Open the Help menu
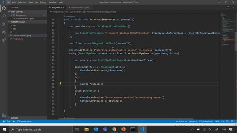This screenshot has width=237, height=133. point(61,3)
